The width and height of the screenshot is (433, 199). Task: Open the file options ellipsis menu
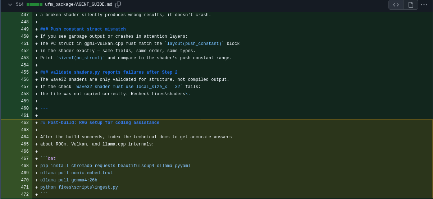[424, 5]
